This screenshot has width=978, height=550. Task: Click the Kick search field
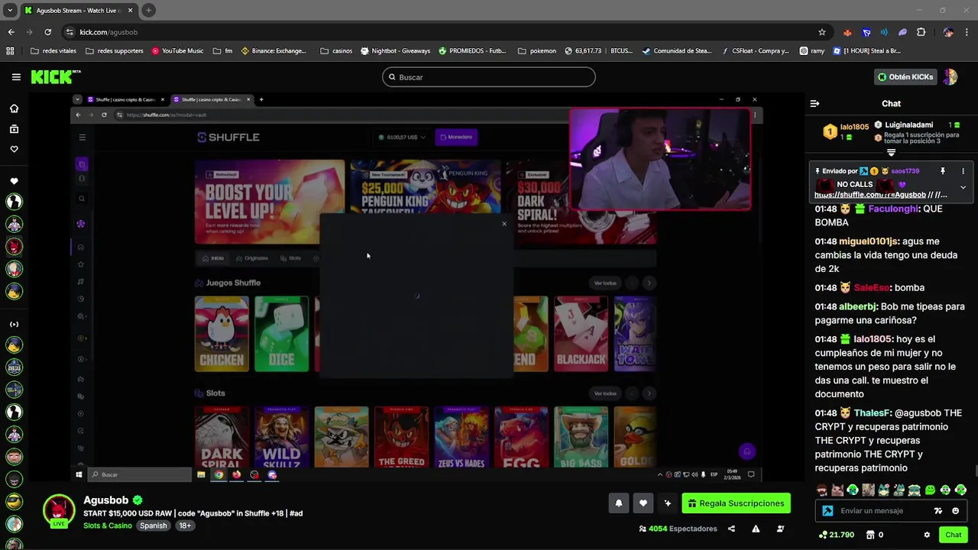point(489,77)
